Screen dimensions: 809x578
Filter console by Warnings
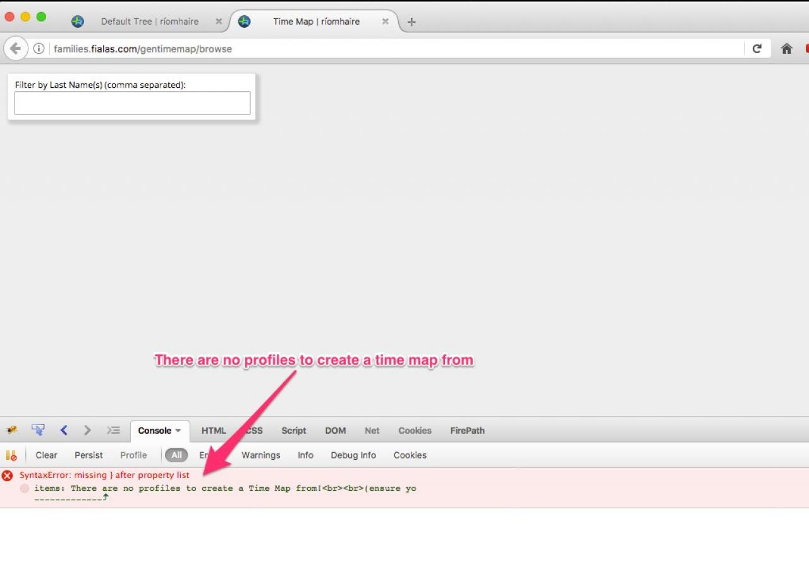click(260, 455)
